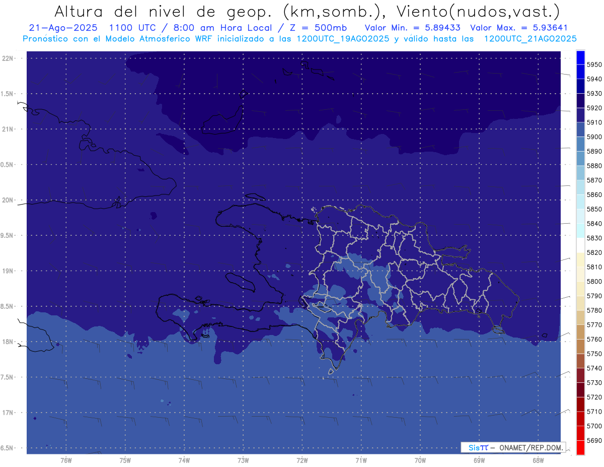Click the "76W" longitude axis label

pyautogui.click(x=66, y=460)
